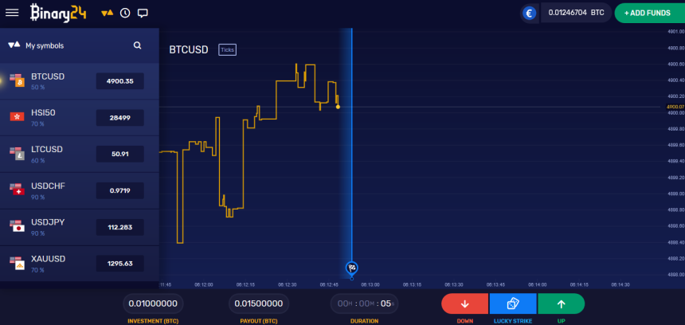Click the 60 % payout under LTCUSD
Image resolution: width=685 pixels, height=325 pixels.
pos(38,161)
